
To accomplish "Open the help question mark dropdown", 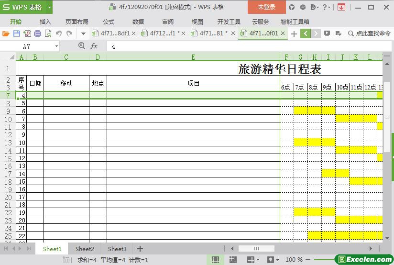I will (327, 7).
